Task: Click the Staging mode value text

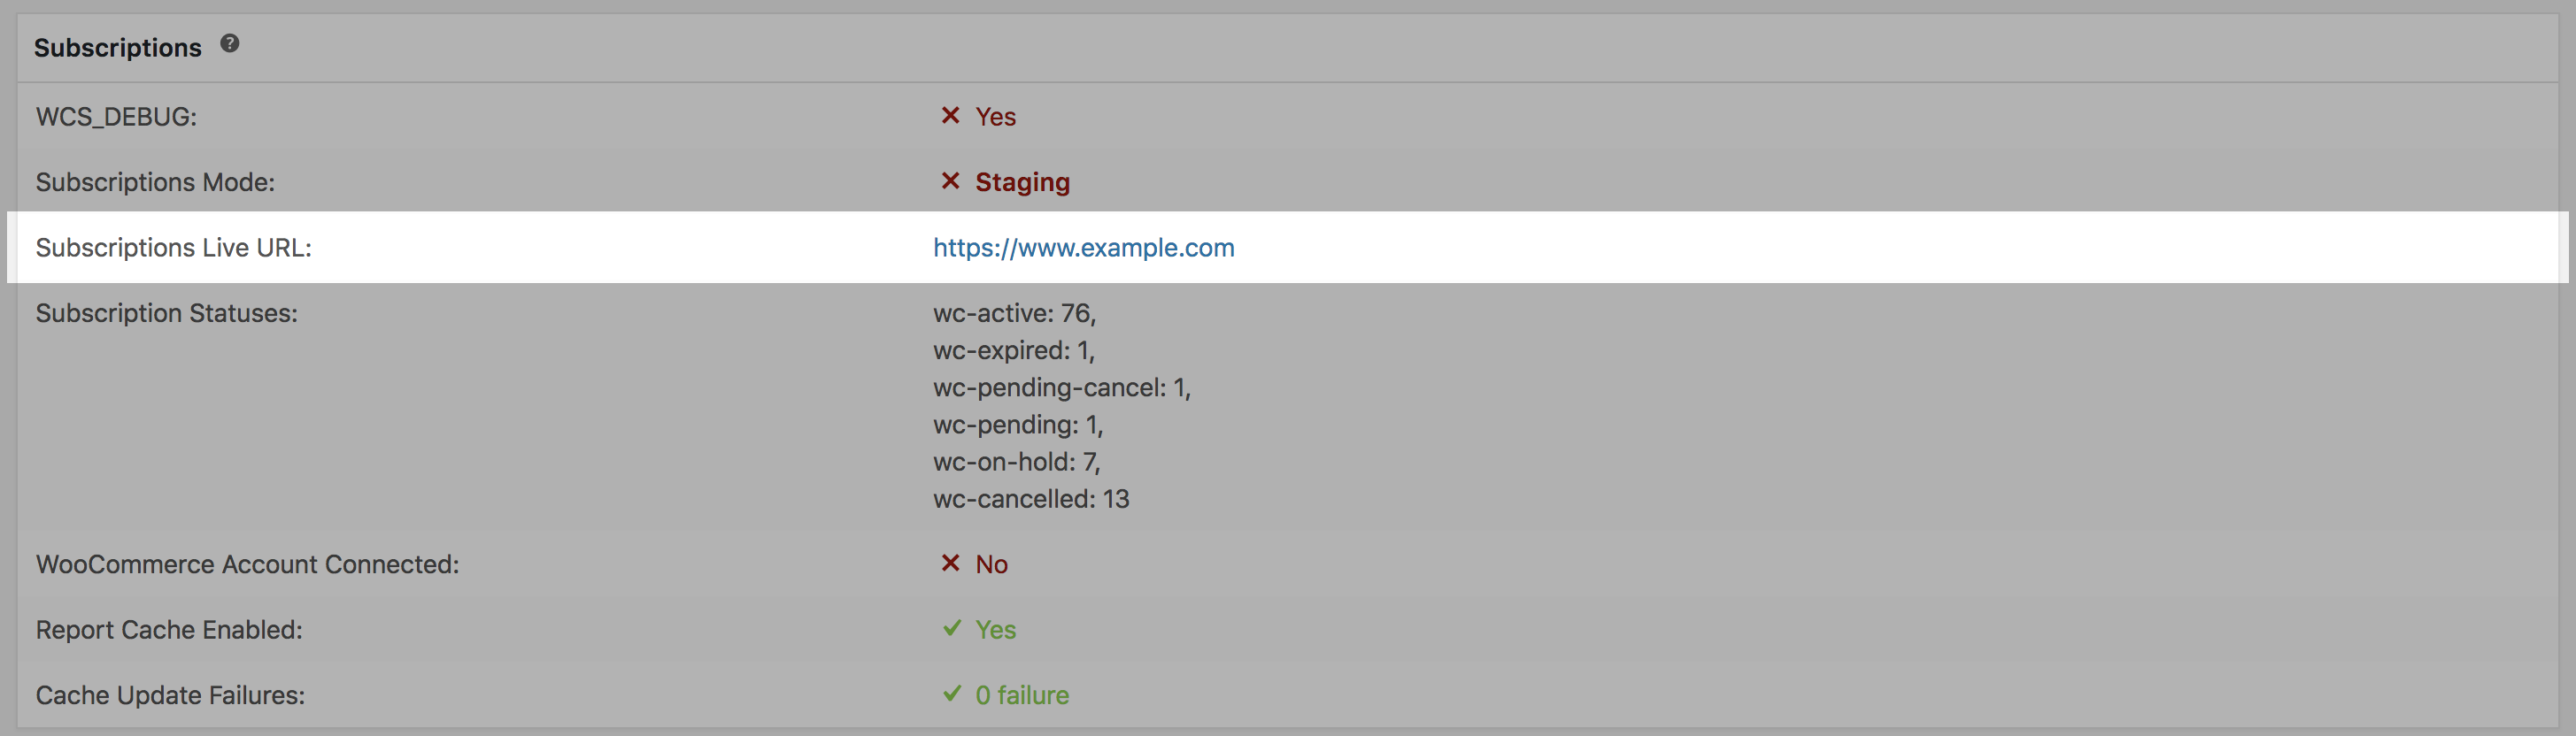Action: [1022, 181]
